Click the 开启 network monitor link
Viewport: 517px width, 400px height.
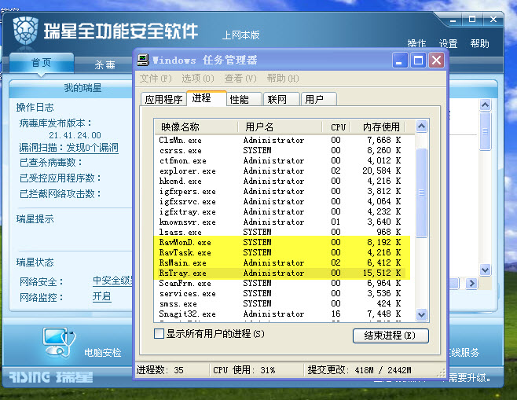(x=101, y=296)
